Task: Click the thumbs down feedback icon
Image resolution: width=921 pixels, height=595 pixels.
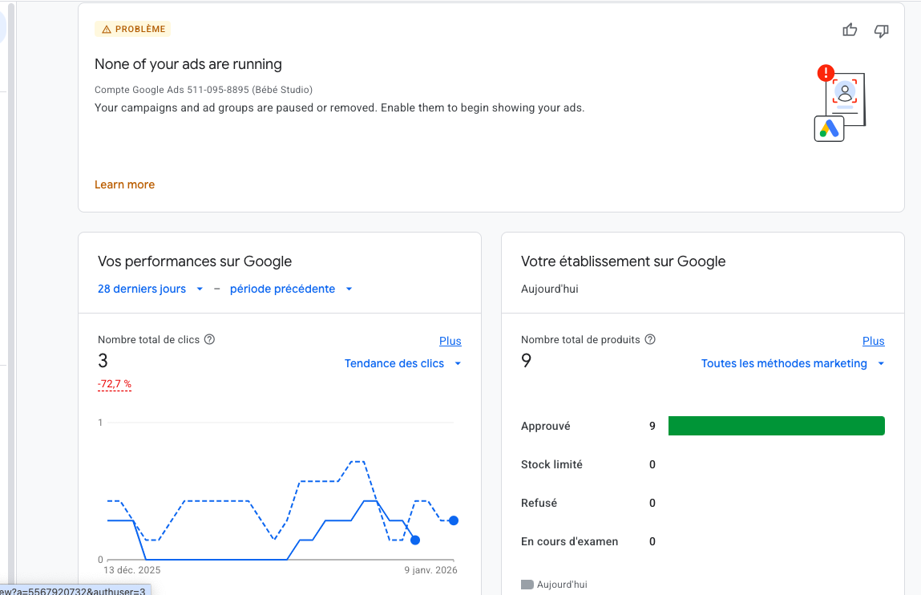Action: click(881, 30)
